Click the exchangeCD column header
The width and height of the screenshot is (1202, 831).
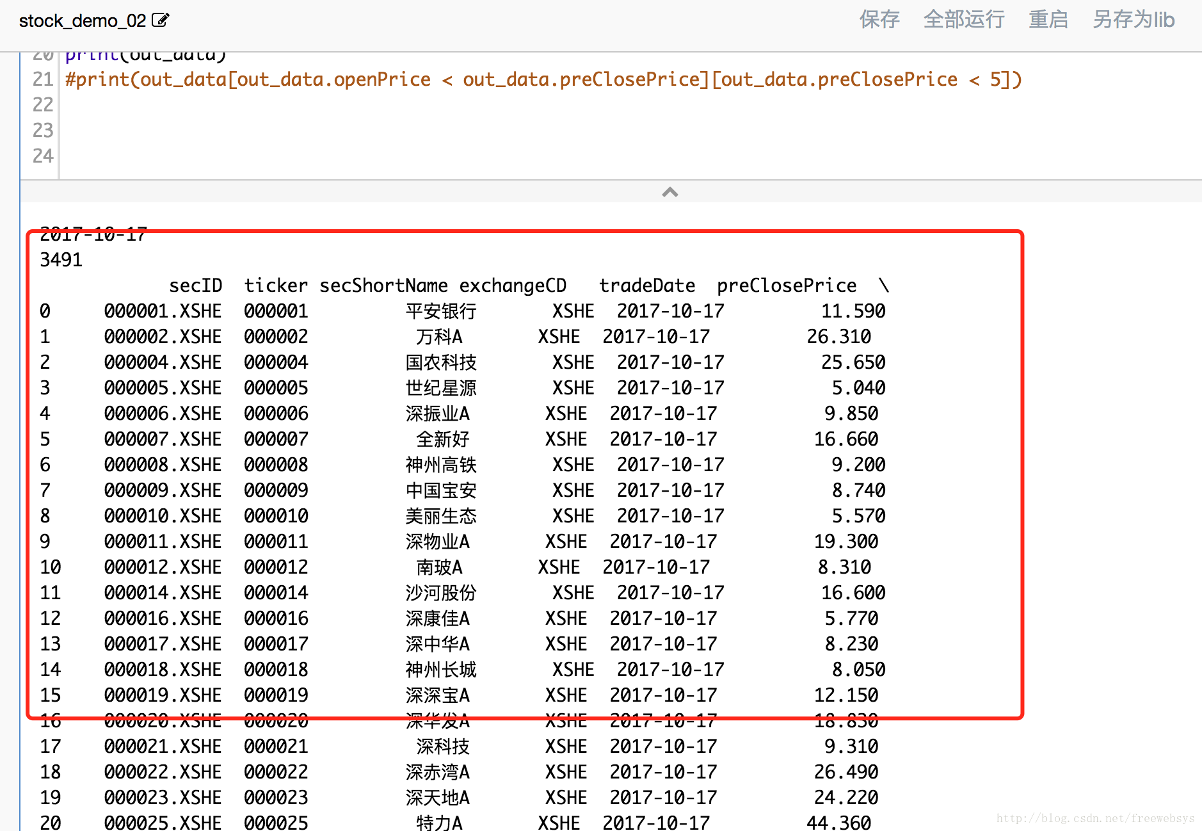(513, 286)
